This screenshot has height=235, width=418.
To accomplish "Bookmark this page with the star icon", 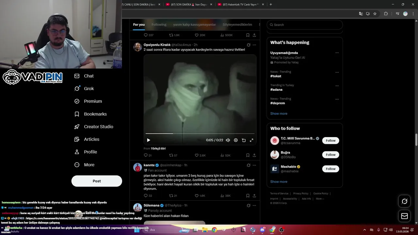I will (x=375, y=14).
